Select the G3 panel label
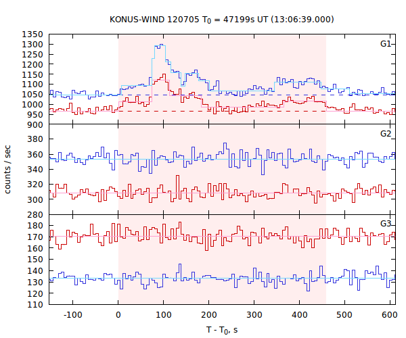 pyautogui.click(x=386, y=224)
